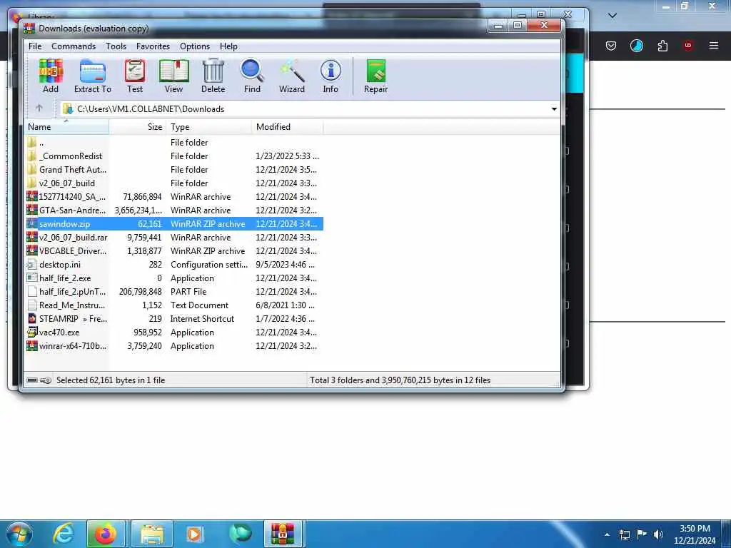731x548 pixels.
Task: Open the Help menu
Action: [228, 46]
